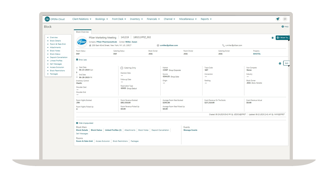328x178 pixels.
Task: Select Deposit Cancellation in left sidebar
Action: (x=59, y=57)
